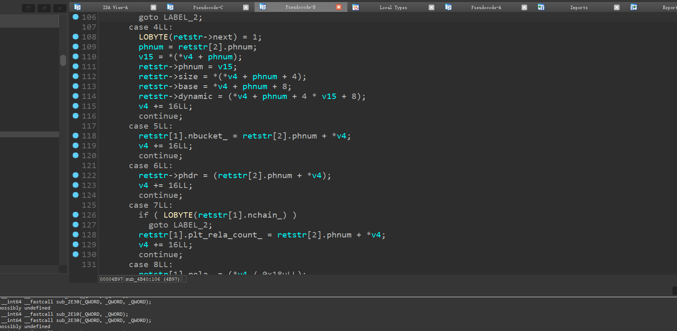677x331 pixels.
Task: Click 'nchain_' on line 126
Action: (x=265, y=215)
